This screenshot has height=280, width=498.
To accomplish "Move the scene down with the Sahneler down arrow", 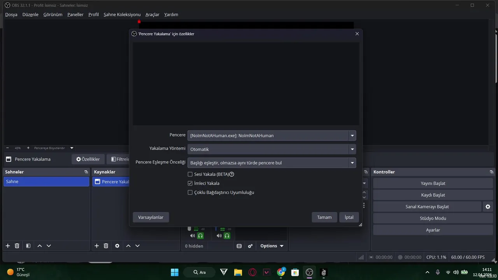I will coord(49,246).
